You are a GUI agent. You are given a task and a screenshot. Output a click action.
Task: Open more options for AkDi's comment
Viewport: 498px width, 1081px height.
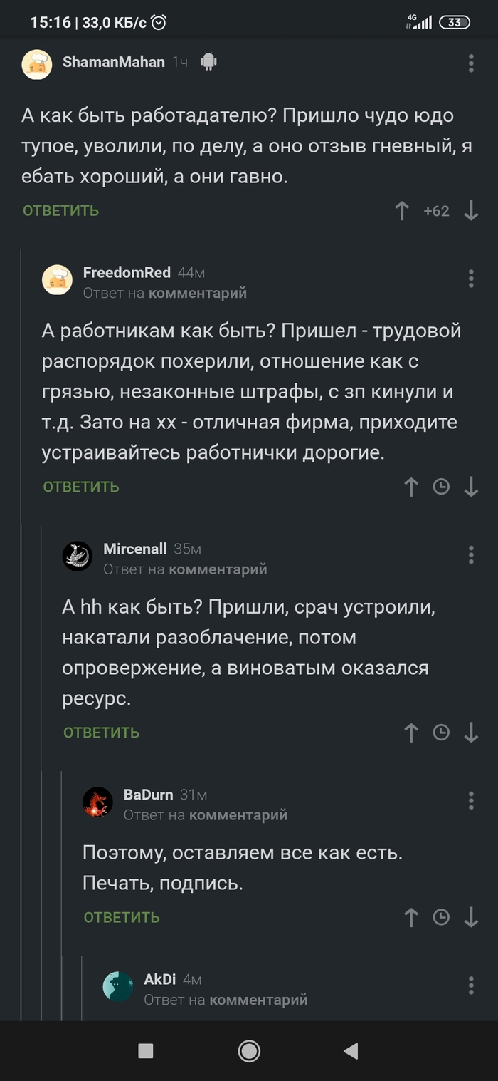pos(471,986)
